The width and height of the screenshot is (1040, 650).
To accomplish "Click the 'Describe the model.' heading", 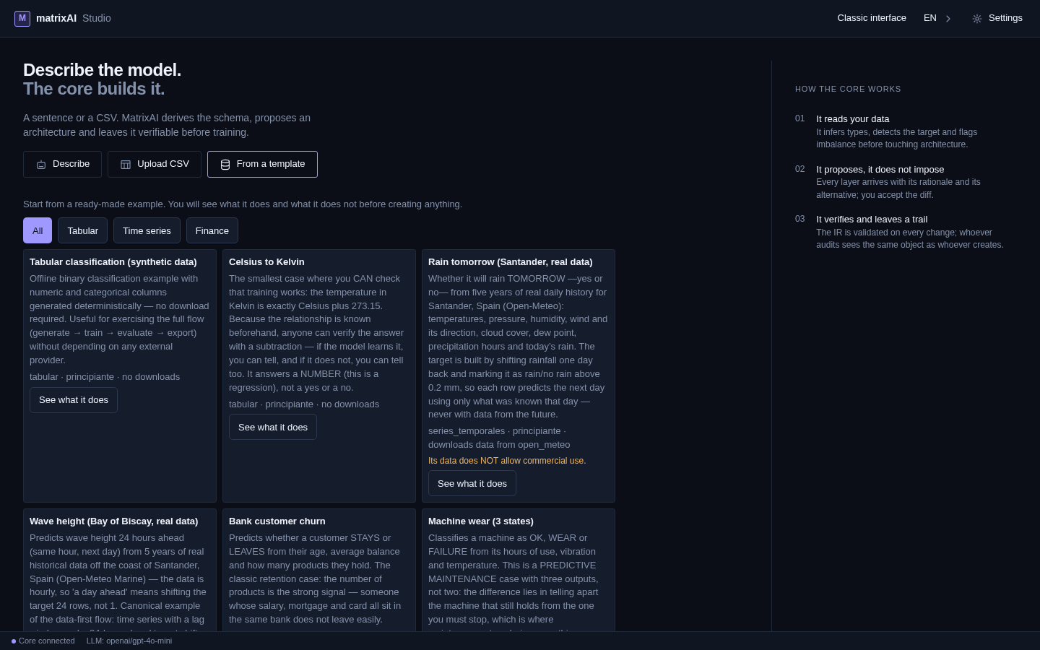I will (x=102, y=70).
